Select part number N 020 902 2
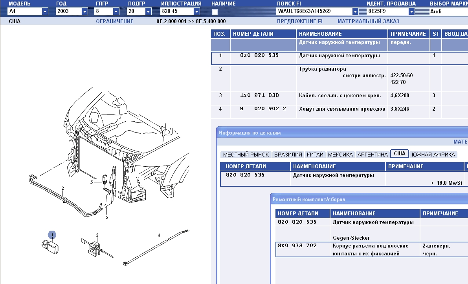This screenshot has width=468, height=284. (263, 109)
